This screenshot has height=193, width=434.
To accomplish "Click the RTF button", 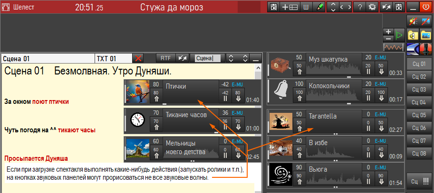I will 166,58.
